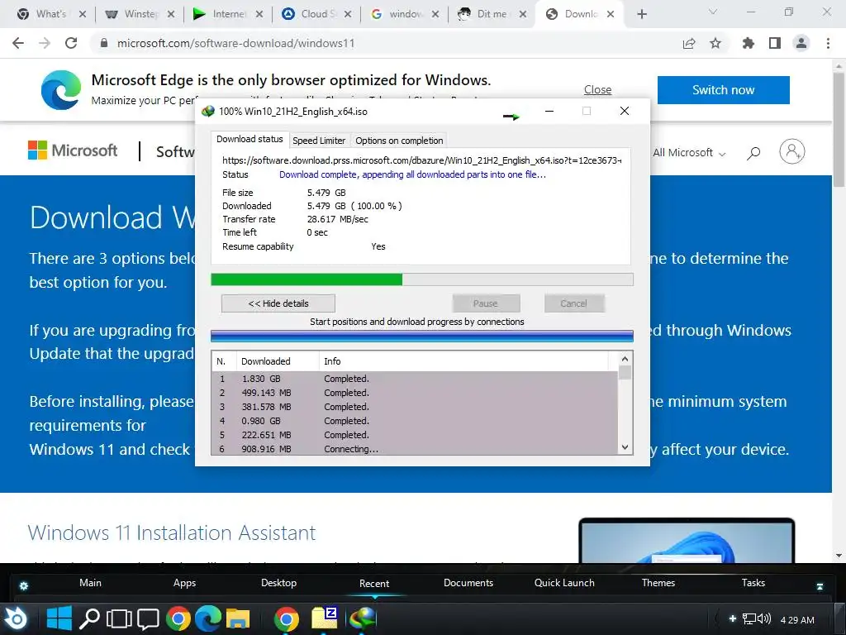Open first Chrome icon on taskbar

pos(178,618)
